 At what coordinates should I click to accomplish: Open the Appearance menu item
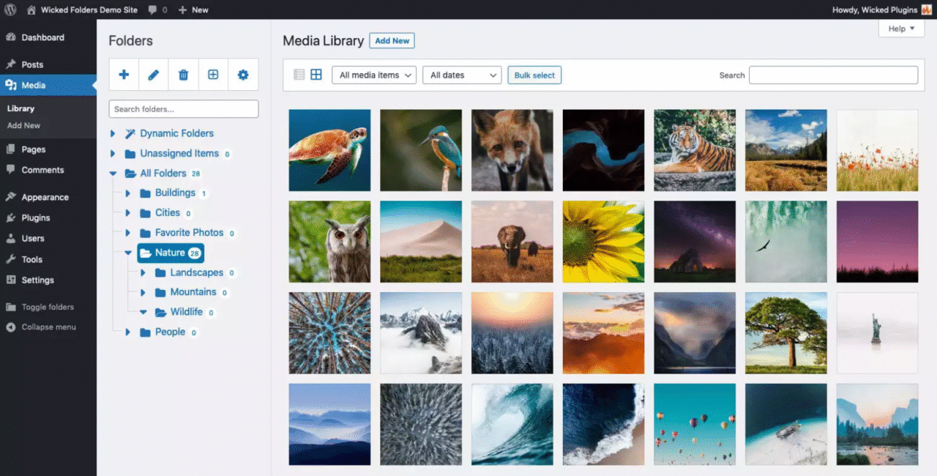[x=45, y=197]
